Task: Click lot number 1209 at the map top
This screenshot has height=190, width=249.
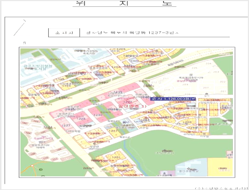Action: pos(121,49)
